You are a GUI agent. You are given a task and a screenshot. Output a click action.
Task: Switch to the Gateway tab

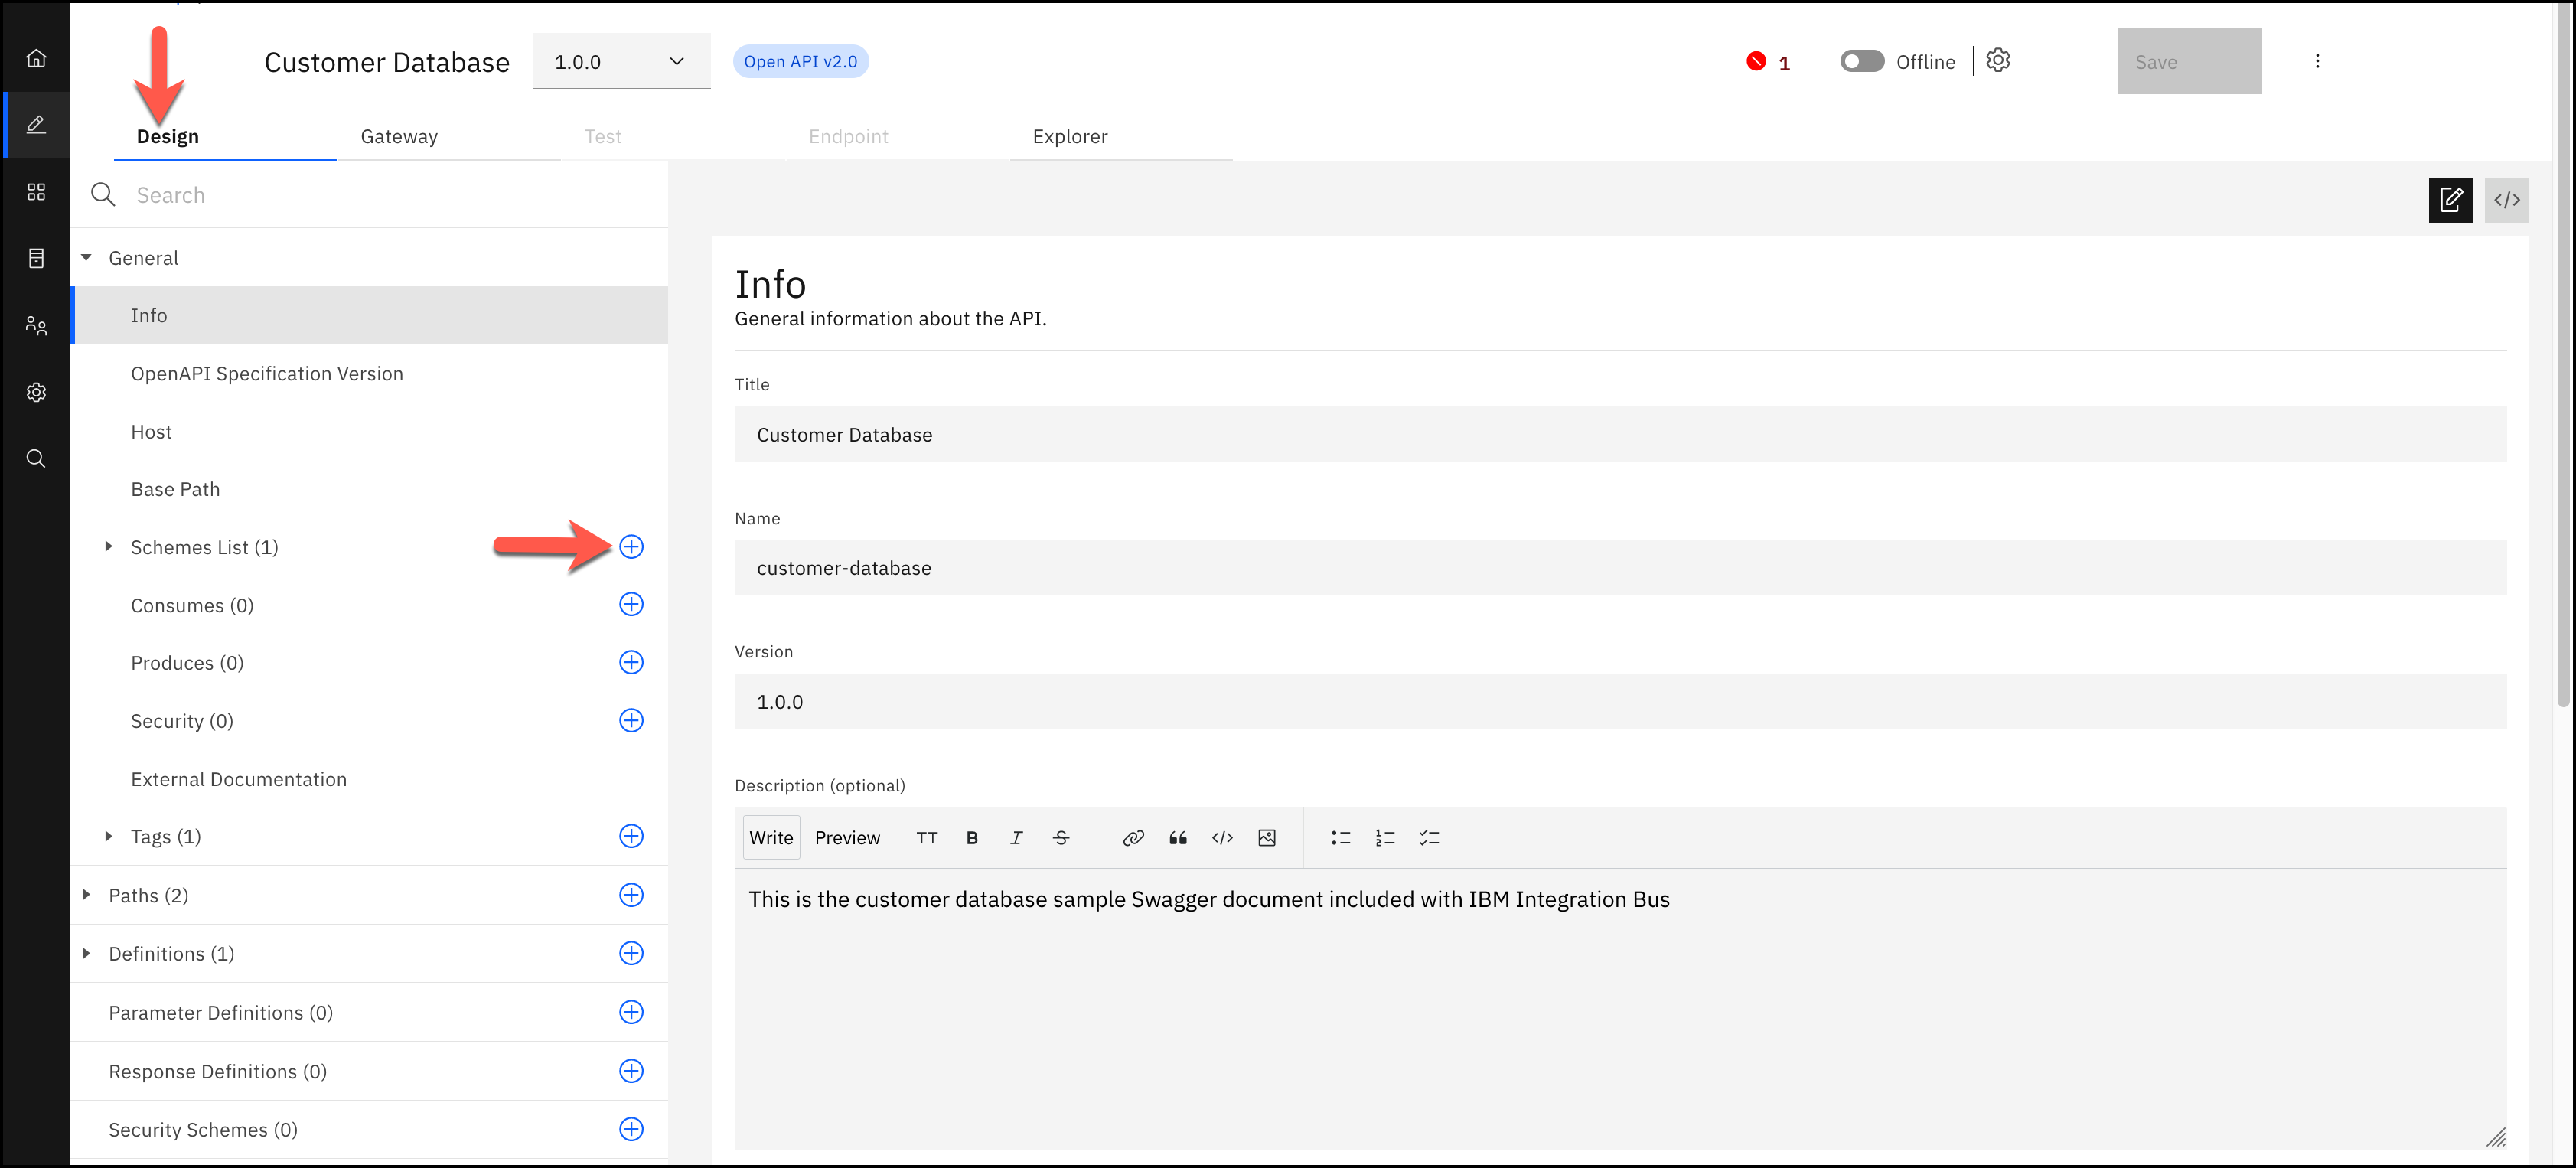pos(399,136)
